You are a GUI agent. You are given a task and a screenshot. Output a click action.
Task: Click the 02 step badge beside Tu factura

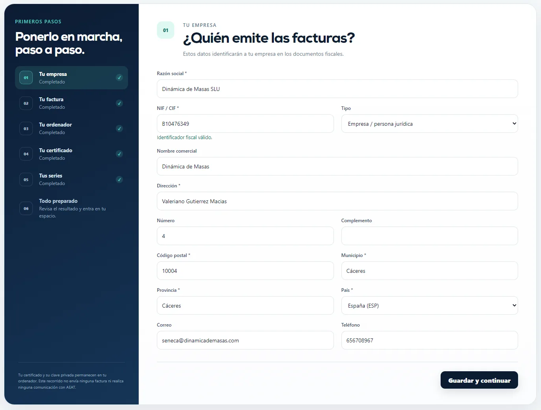point(26,103)
